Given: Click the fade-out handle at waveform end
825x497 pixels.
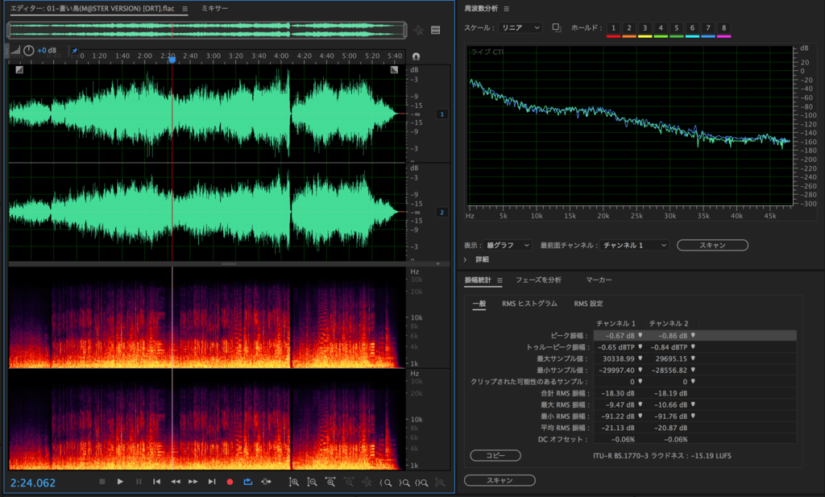Looking at the screenshot, I should point(394,69).
